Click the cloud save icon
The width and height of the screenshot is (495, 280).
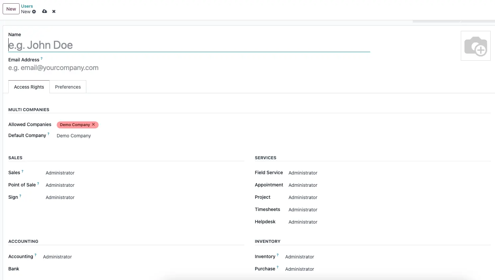[44, 12]
